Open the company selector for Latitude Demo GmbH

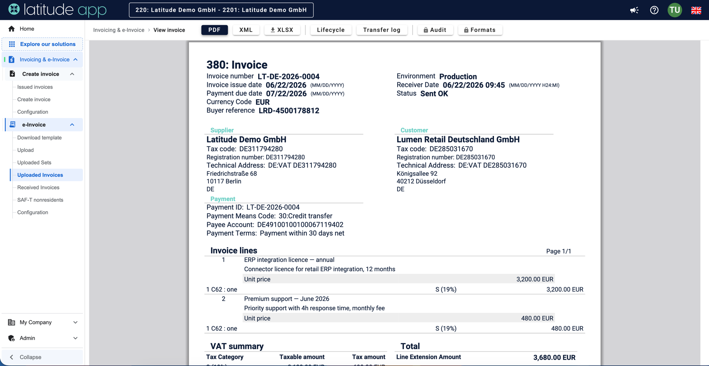221,10
